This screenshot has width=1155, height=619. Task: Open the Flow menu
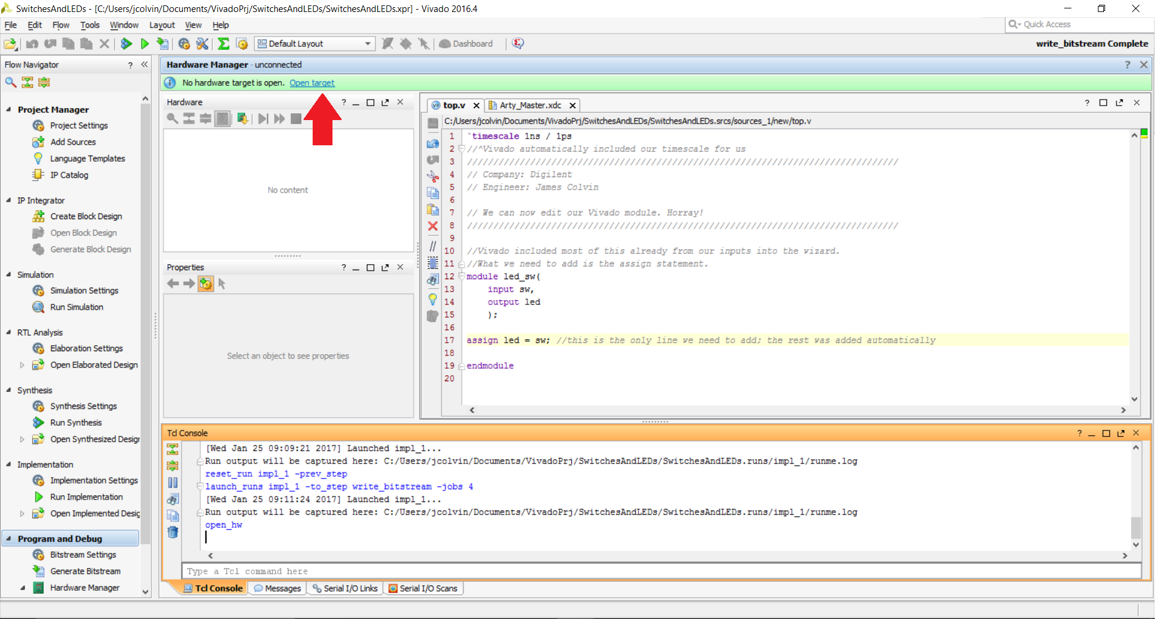(61, 25)
